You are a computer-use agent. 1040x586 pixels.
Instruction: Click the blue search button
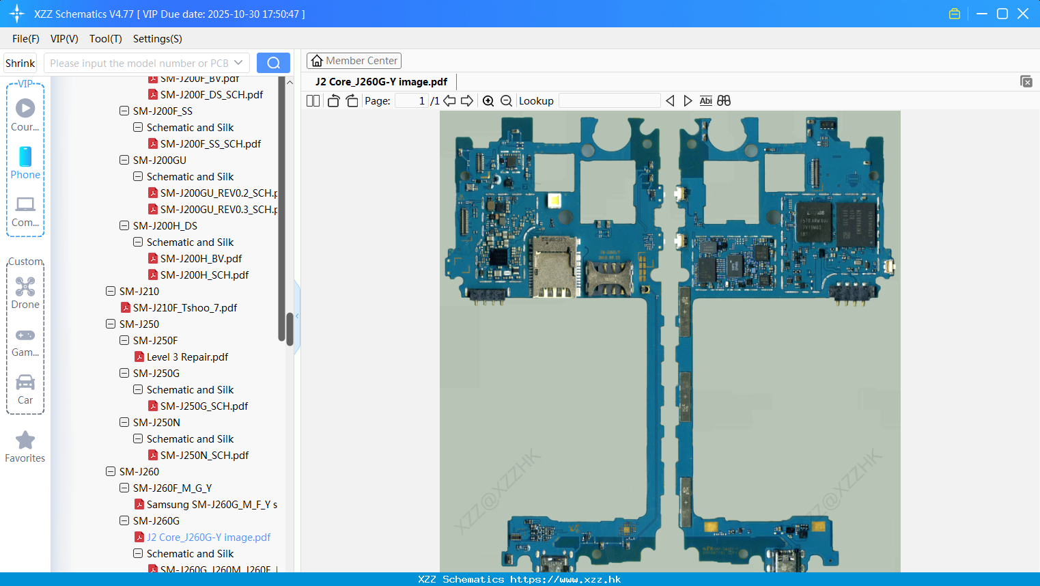pos(273,63)
